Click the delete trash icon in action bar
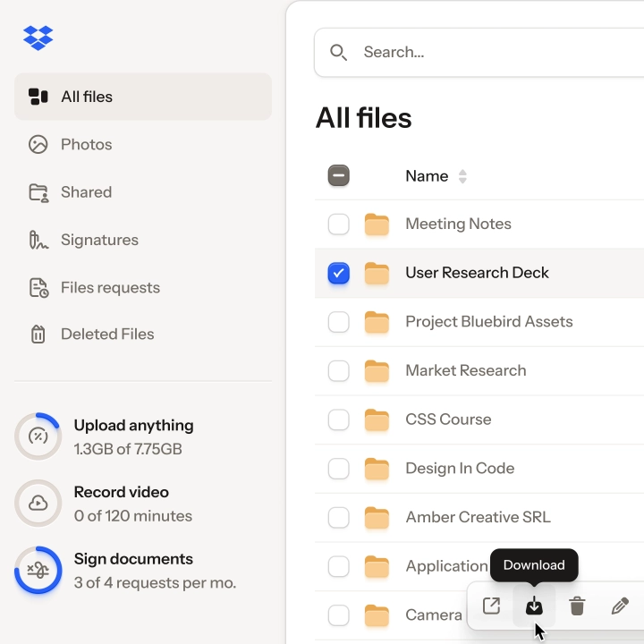 [577, 606]
